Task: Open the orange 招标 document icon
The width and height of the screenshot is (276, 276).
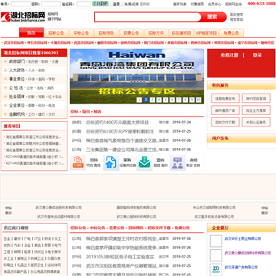Action: [x=77, y=163]
